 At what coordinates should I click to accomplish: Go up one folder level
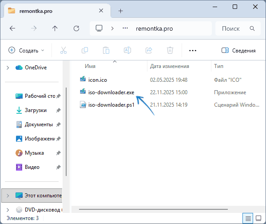[x=55, y=28]
